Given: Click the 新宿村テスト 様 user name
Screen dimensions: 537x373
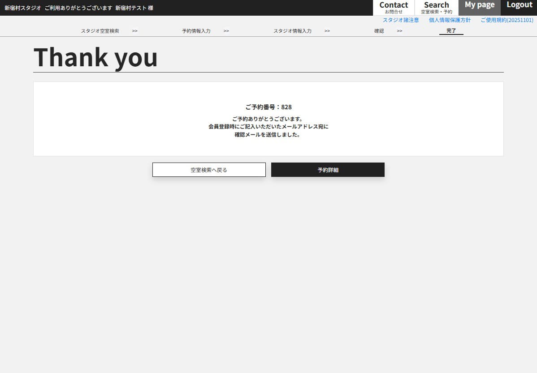Looking at the screenshot, I should 134,8.
